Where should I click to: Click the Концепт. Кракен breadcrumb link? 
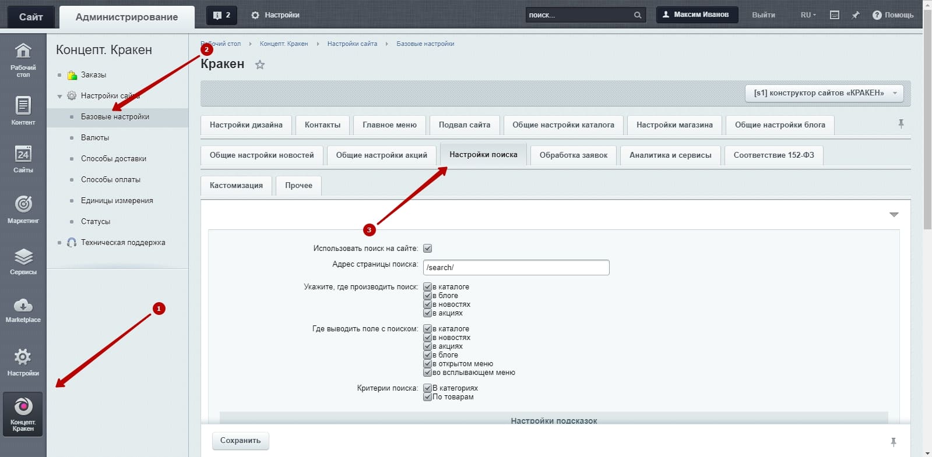(x=284, y=44)
